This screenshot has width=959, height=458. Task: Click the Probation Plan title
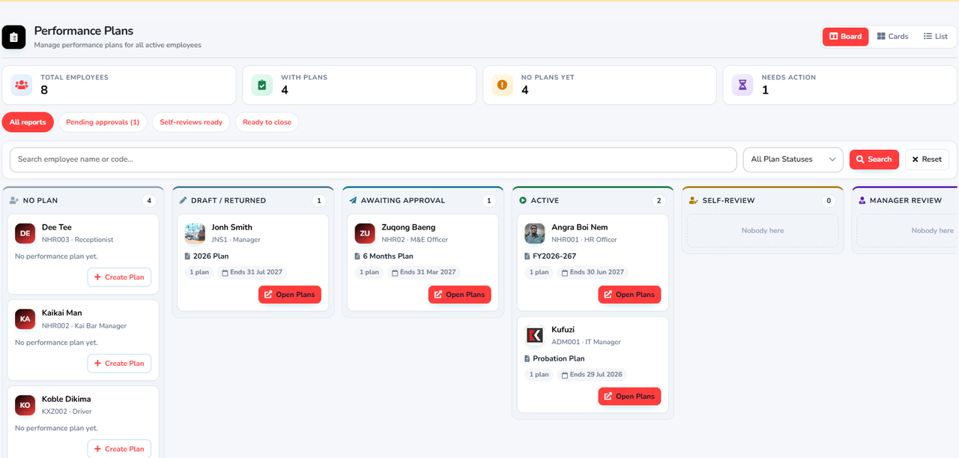click(559, 358)
